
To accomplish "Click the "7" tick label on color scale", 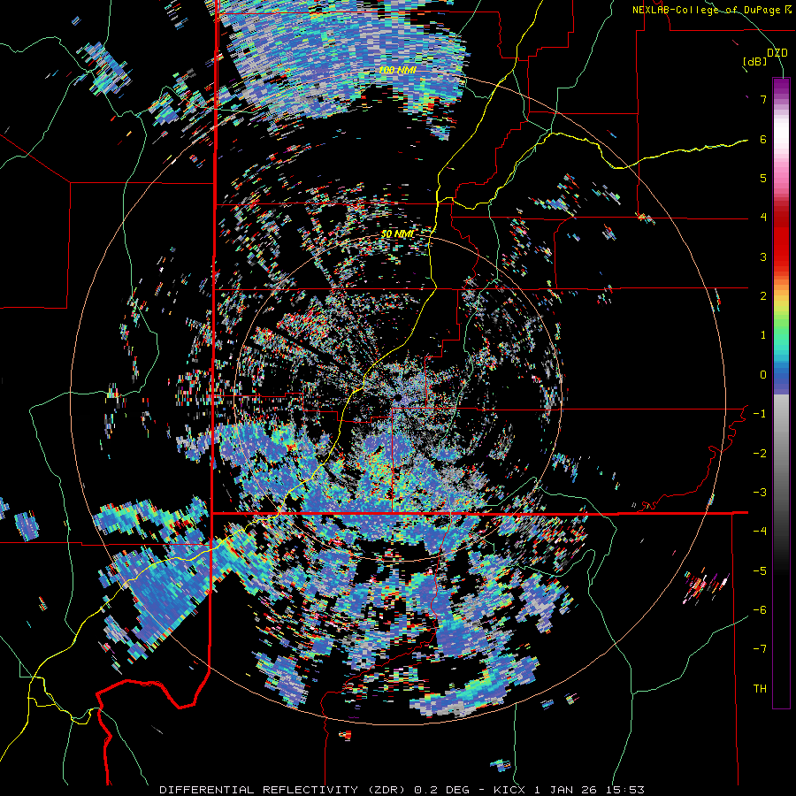I will (x=763, y=99).
